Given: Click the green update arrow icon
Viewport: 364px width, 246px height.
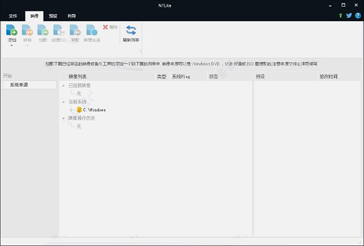Looking at the screenshot, I should 340,16.
